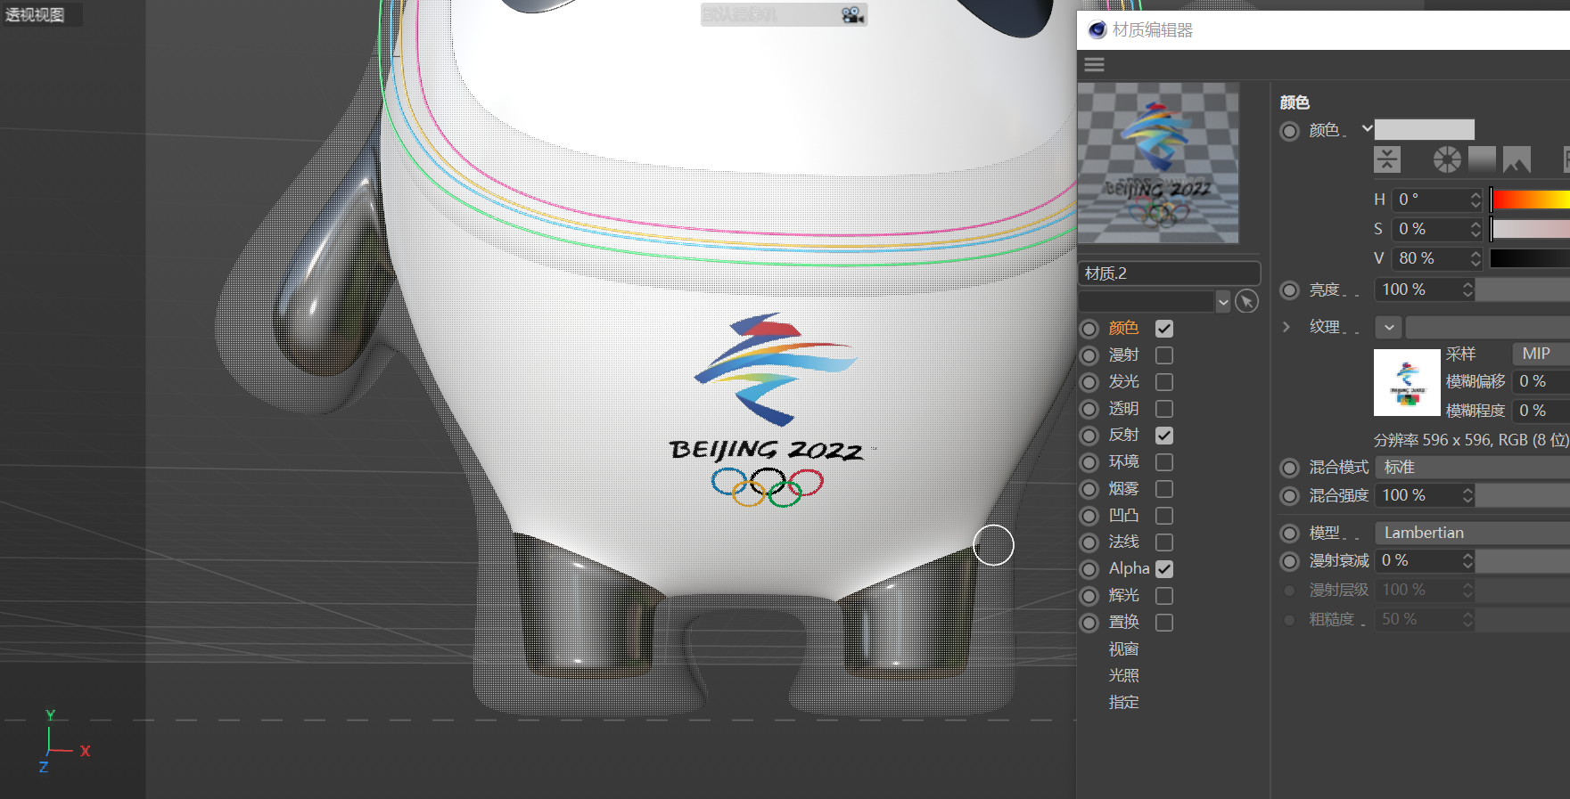Disable the 反射 channel checkbox
The height and width of the screenshot is (799, 1570).
[1164, 436]
